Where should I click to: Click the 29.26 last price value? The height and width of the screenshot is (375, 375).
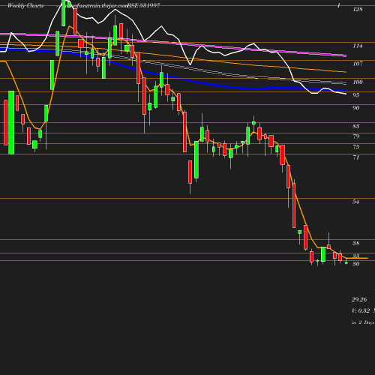tap(359, 299)
